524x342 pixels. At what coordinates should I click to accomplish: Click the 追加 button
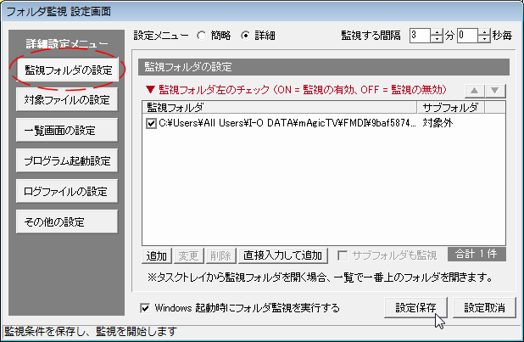coord(157,255)
